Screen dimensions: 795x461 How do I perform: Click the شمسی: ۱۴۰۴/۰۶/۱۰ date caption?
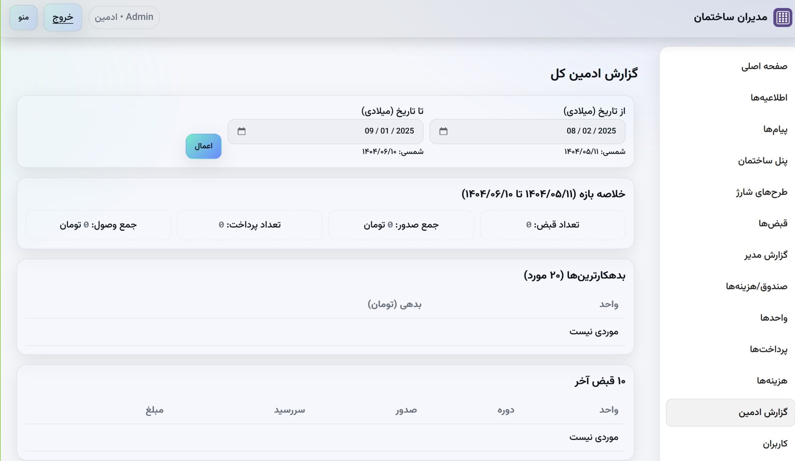click(x=393, y=152)
